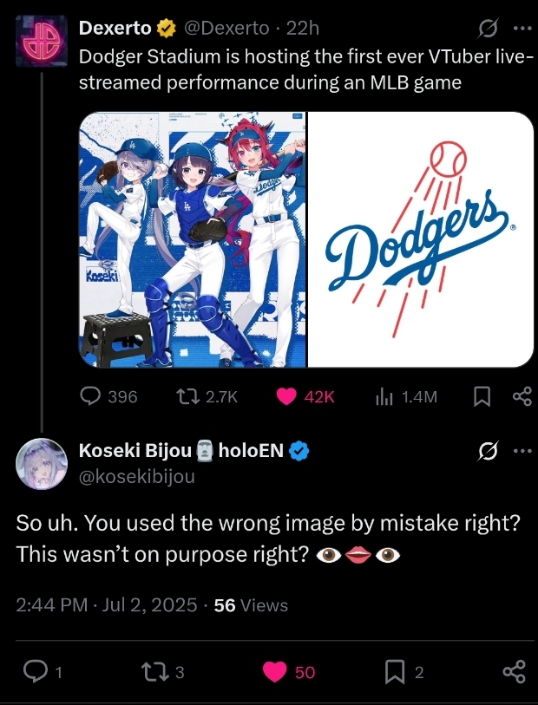
Task: Open the Grok icon on Koseki Bijou's post
Action: tap(489, 450)
